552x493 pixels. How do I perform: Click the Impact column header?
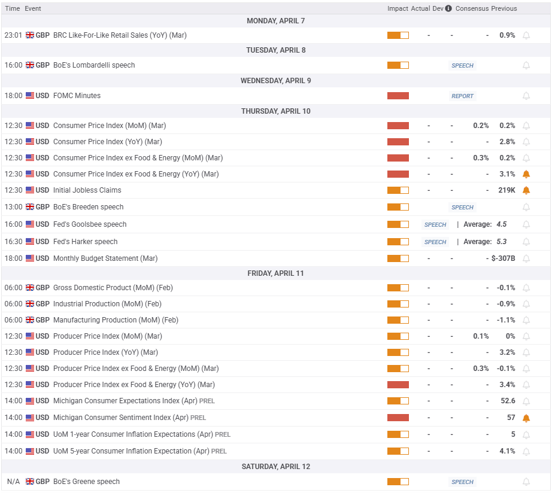pyautogui.click(x=398, y=8)
